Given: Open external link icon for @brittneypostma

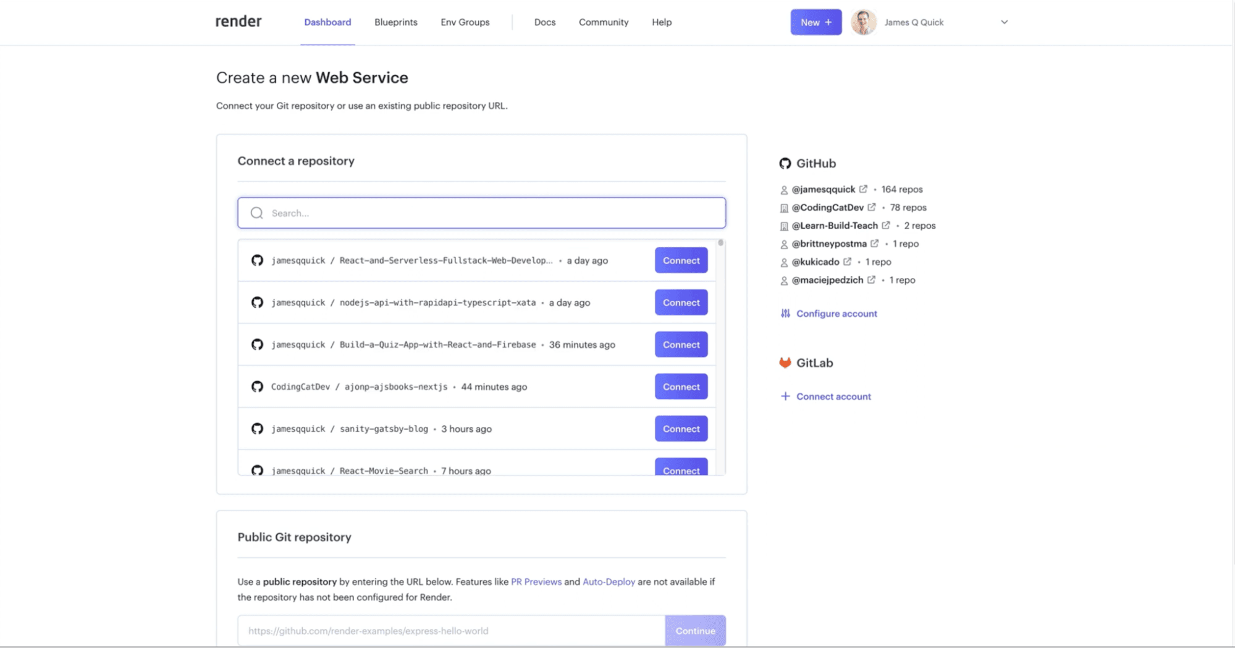Looking at the screenshot, I should pyautogui.click(x=875, y=243).
